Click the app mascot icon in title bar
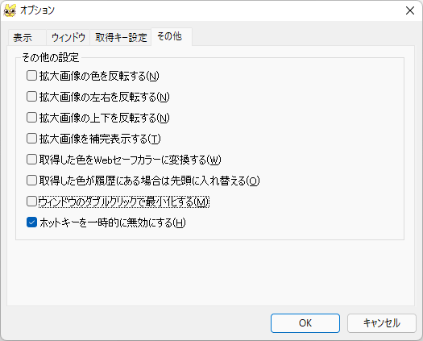This screenshot has height=341, width=423. coord(10,10)
